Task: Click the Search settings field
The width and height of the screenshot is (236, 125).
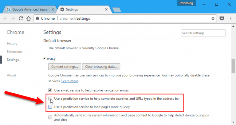Action: pyautogui.click(x=203, y=33)
